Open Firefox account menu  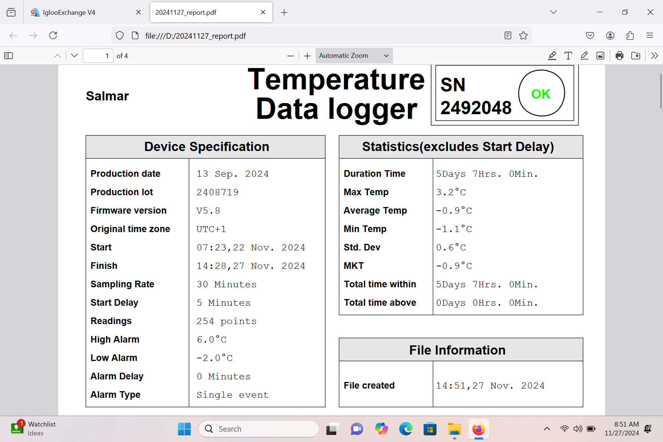[x=610, y=35]
